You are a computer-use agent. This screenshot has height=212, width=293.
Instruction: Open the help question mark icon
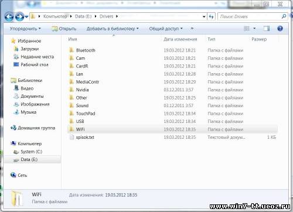click(280, 29)
